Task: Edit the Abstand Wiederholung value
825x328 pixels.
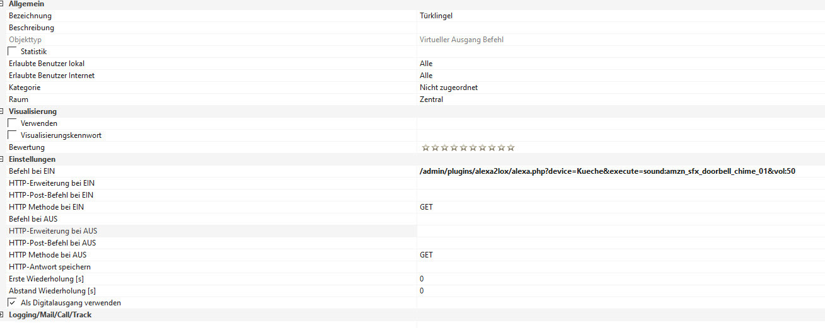Action: 422,291
